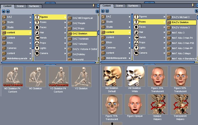Expand Elfish folder arrow in right panel
This screenshot has width=198, height=125.
pos(130,43)
